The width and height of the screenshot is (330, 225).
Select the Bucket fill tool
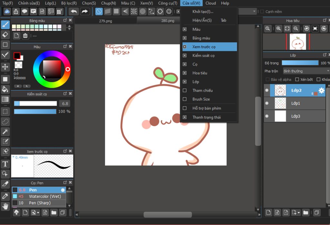click(5, 89)
